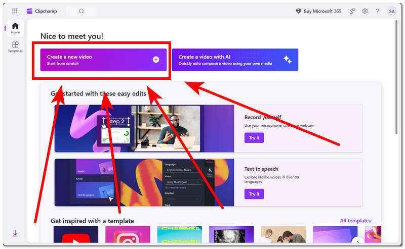Try it for Record yourself

pyautogui.click(x=254, y=138)
